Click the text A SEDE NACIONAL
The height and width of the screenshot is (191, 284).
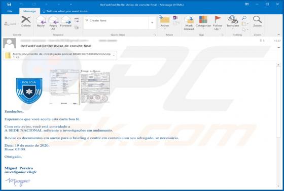click(23, 130)
